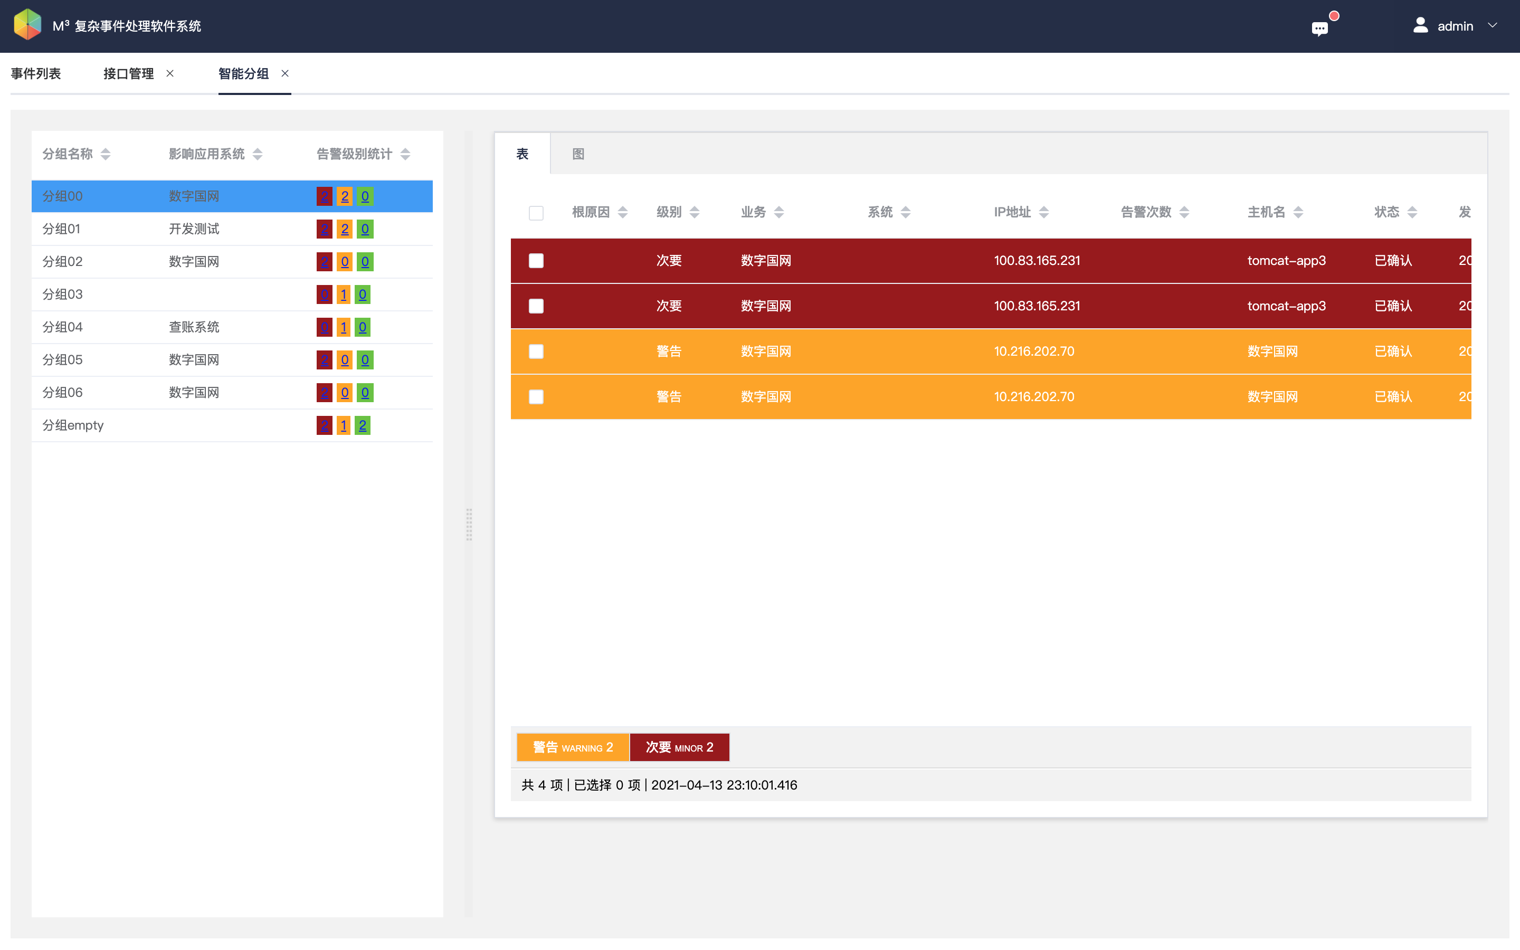Sort the 告警次数 column

coord(1184,212)
